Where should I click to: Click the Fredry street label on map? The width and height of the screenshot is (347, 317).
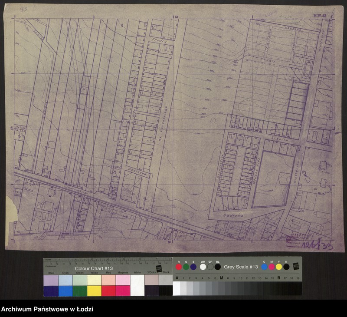pyautogui.click(x=157, y=40)
